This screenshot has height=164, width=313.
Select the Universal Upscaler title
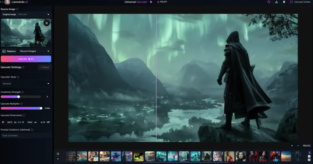[x=136, y=2]
